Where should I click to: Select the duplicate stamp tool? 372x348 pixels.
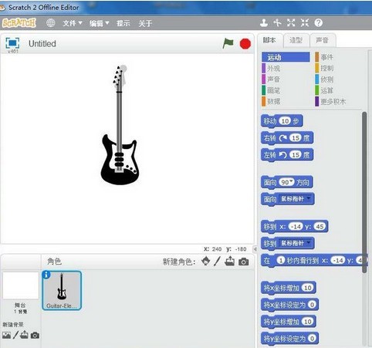[264, 23]
